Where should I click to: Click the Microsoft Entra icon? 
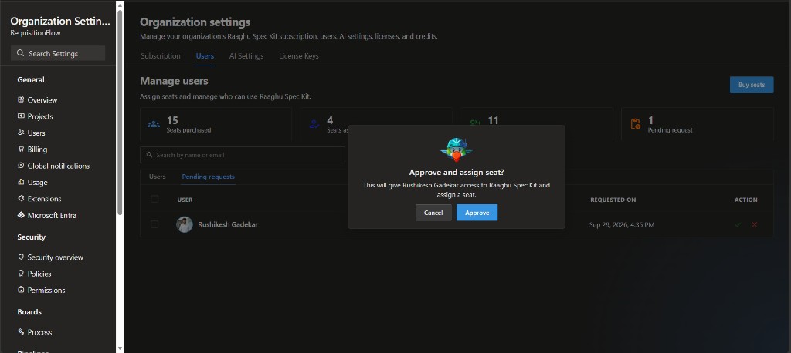click(x=21, y=215)
